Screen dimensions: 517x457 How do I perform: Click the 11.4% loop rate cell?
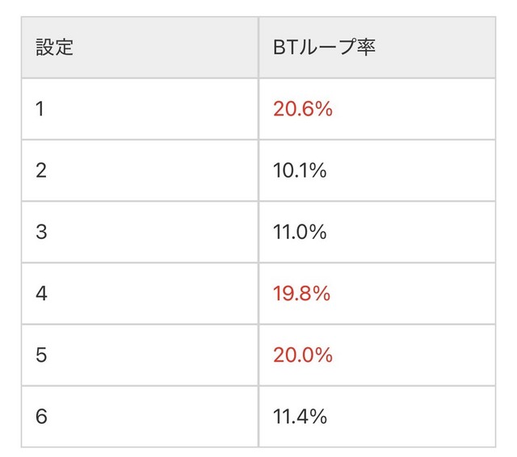click(300, 417)
